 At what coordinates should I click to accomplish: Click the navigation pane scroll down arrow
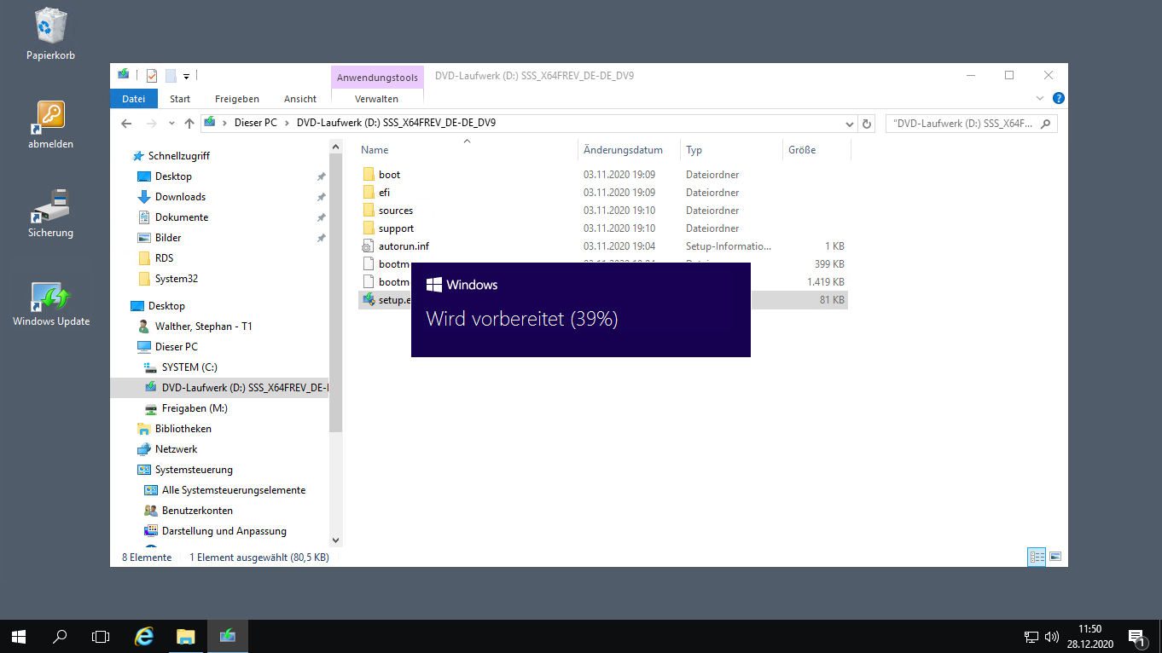(x=335, y=540)
